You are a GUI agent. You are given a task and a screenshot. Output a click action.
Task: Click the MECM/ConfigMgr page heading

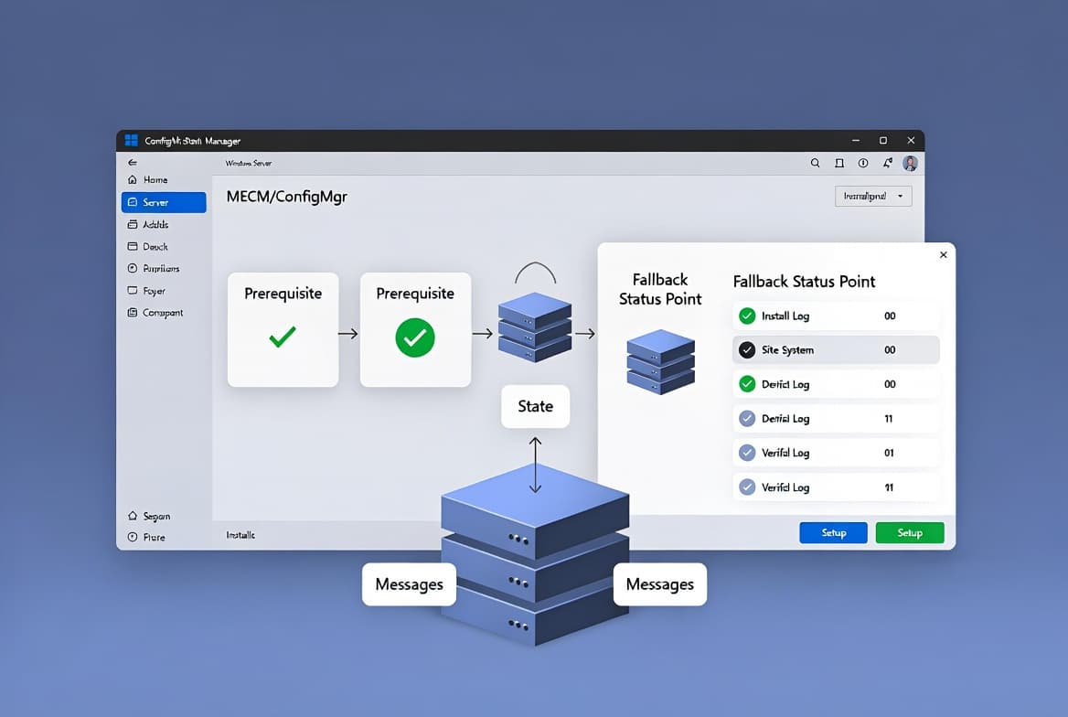[287, 197]
